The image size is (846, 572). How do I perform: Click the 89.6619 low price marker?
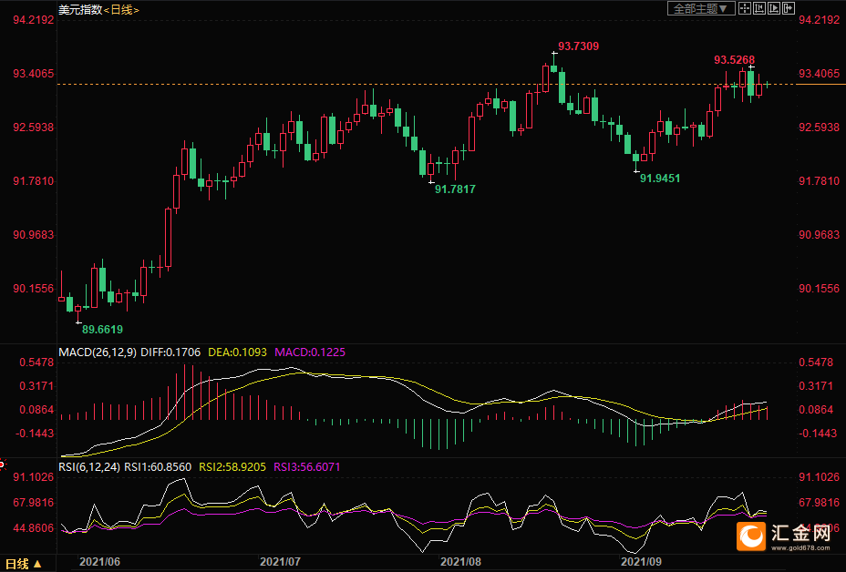(x=102, y=330)
